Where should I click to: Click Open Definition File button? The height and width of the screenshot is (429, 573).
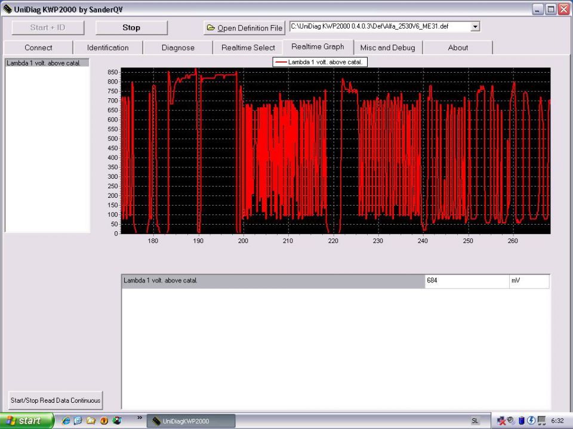[244, 28]
